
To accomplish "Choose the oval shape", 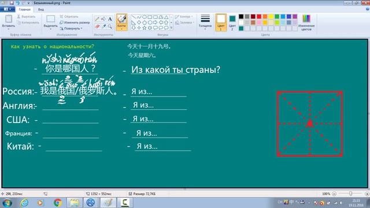I will tap(145, 17).
